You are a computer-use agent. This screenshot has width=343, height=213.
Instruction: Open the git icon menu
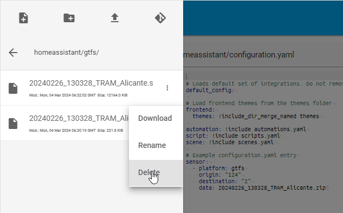(160, 18)
